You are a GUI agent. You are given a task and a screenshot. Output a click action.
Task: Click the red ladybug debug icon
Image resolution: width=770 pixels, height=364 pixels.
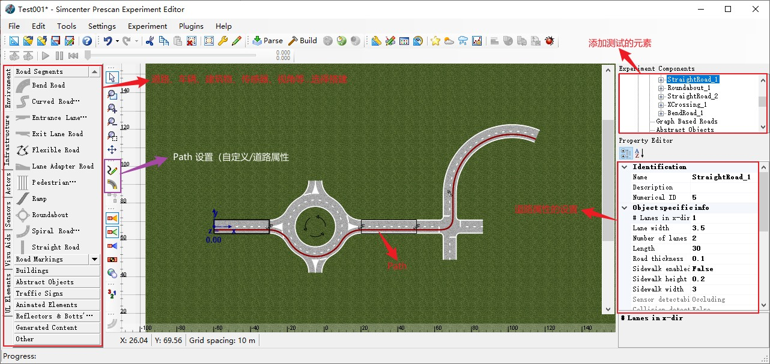tap(549, 41)
